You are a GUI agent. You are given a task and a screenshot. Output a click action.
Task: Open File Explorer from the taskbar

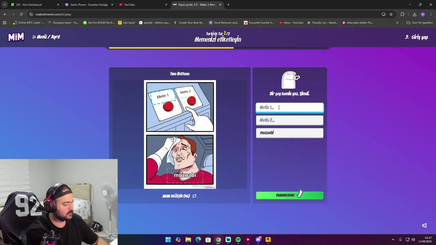tap(188, 240)
